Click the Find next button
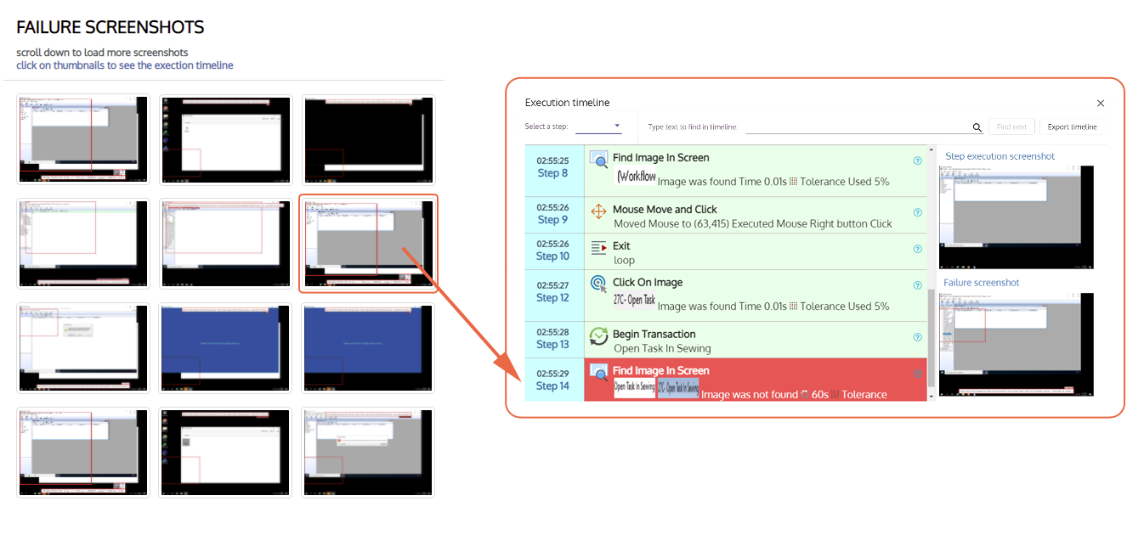The width and height of the screenshot is (1127, 535). coord(1011,127)
